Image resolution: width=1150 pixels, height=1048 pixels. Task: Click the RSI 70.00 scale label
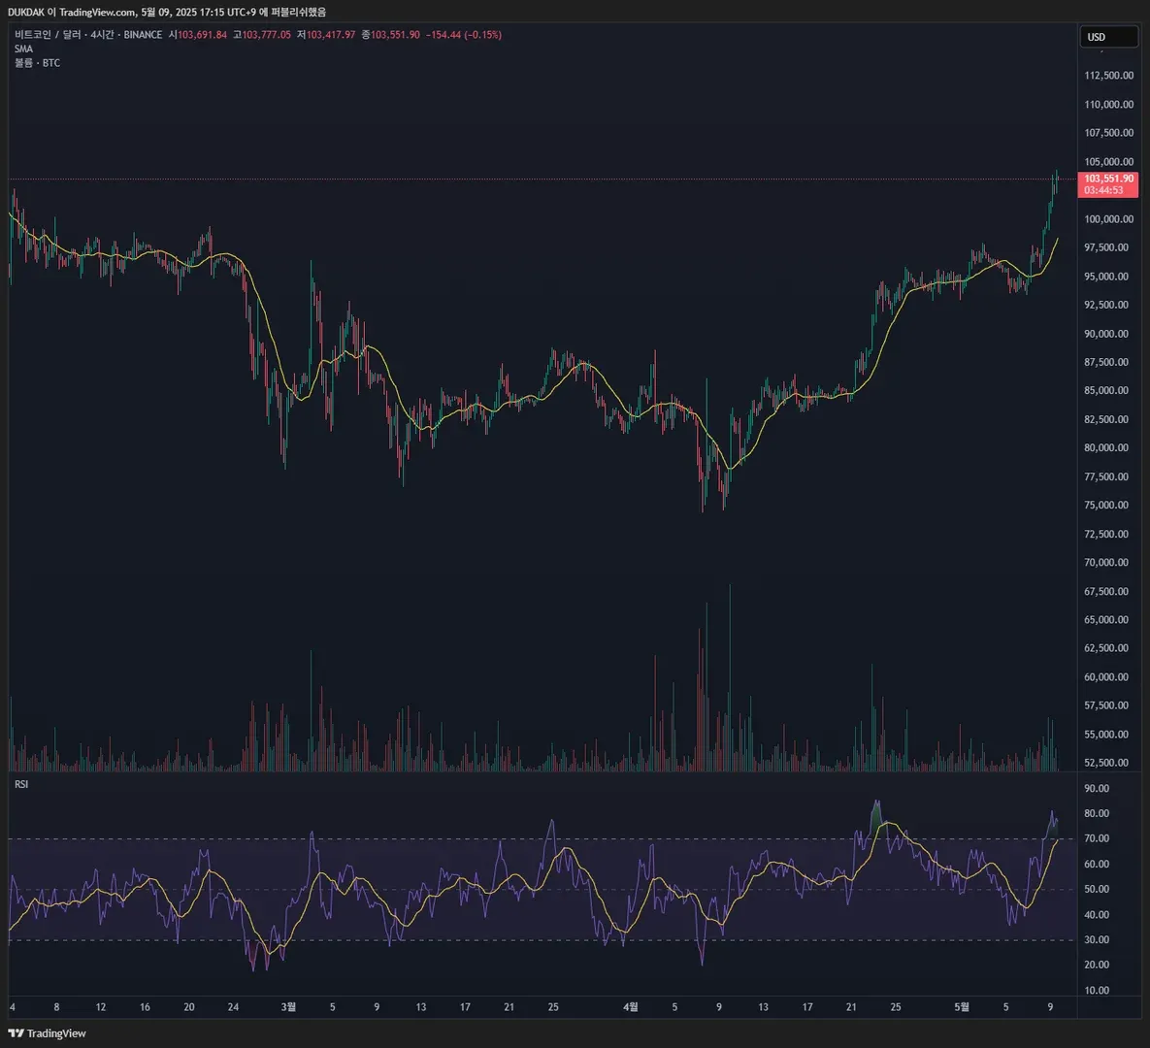(1097, 838)
